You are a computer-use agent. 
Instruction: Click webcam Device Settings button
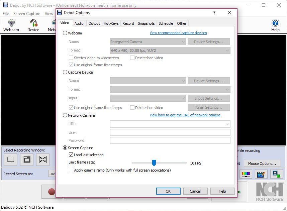pyautogui.click(x=209, y=42)
